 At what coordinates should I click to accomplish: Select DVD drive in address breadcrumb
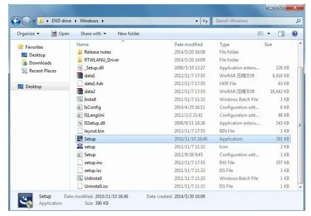click(62, 21)
